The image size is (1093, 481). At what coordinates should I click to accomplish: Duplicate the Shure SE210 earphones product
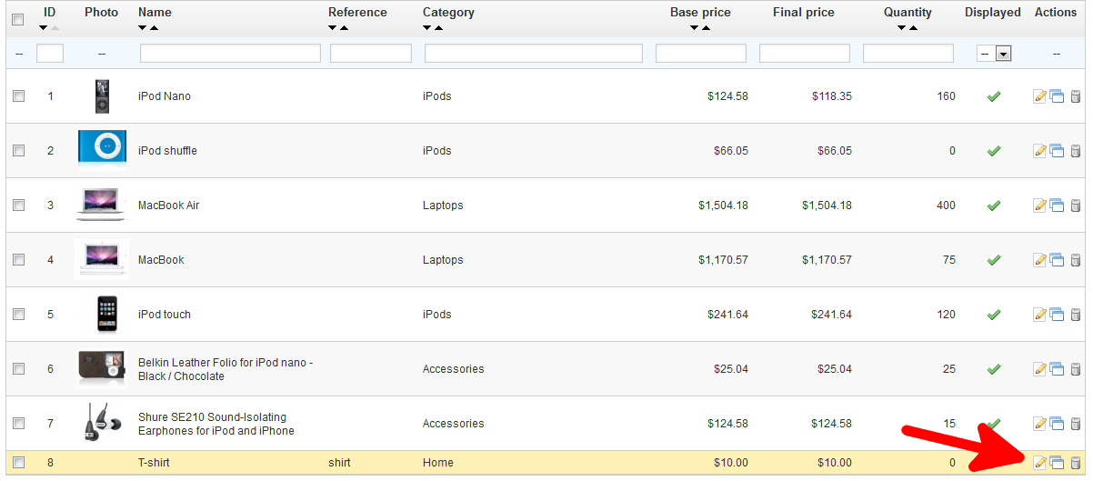pyautogui.click(x=1057, y=424)
